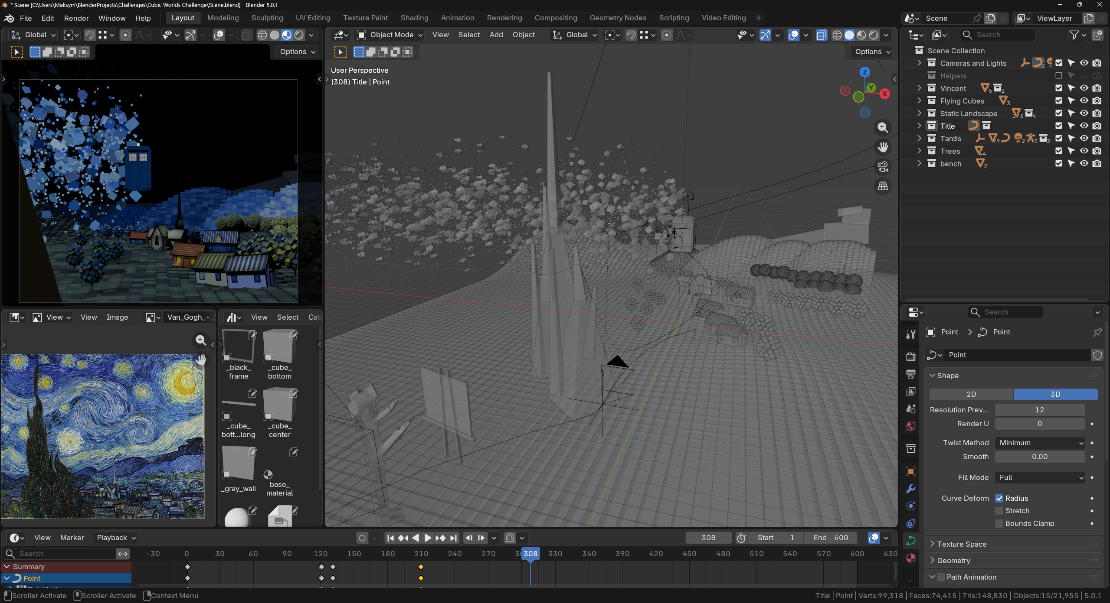The width and height of the screenshot is (1110, 603).
Task: Enable the Stretch checkbox under Curve Deform
Action: [999, 511]
